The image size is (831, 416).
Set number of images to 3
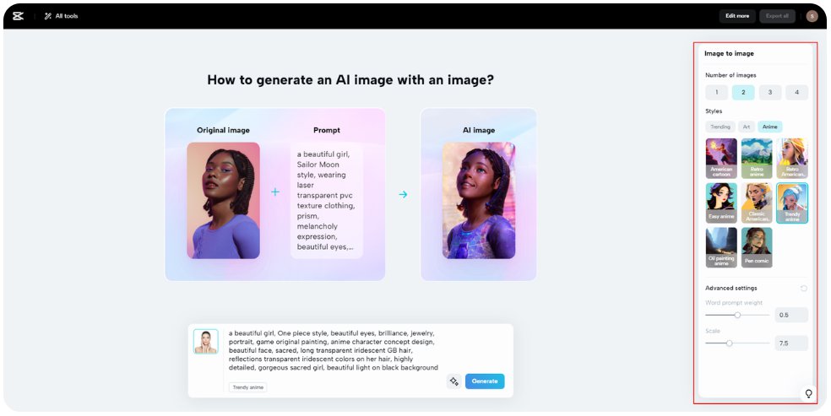point(769,93)
